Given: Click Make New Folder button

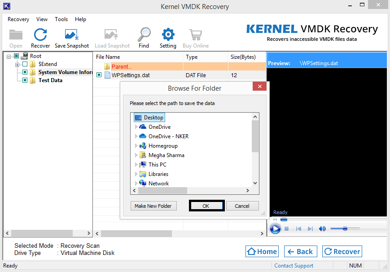Looking at the screenshot, I should (x=153, y=206).
